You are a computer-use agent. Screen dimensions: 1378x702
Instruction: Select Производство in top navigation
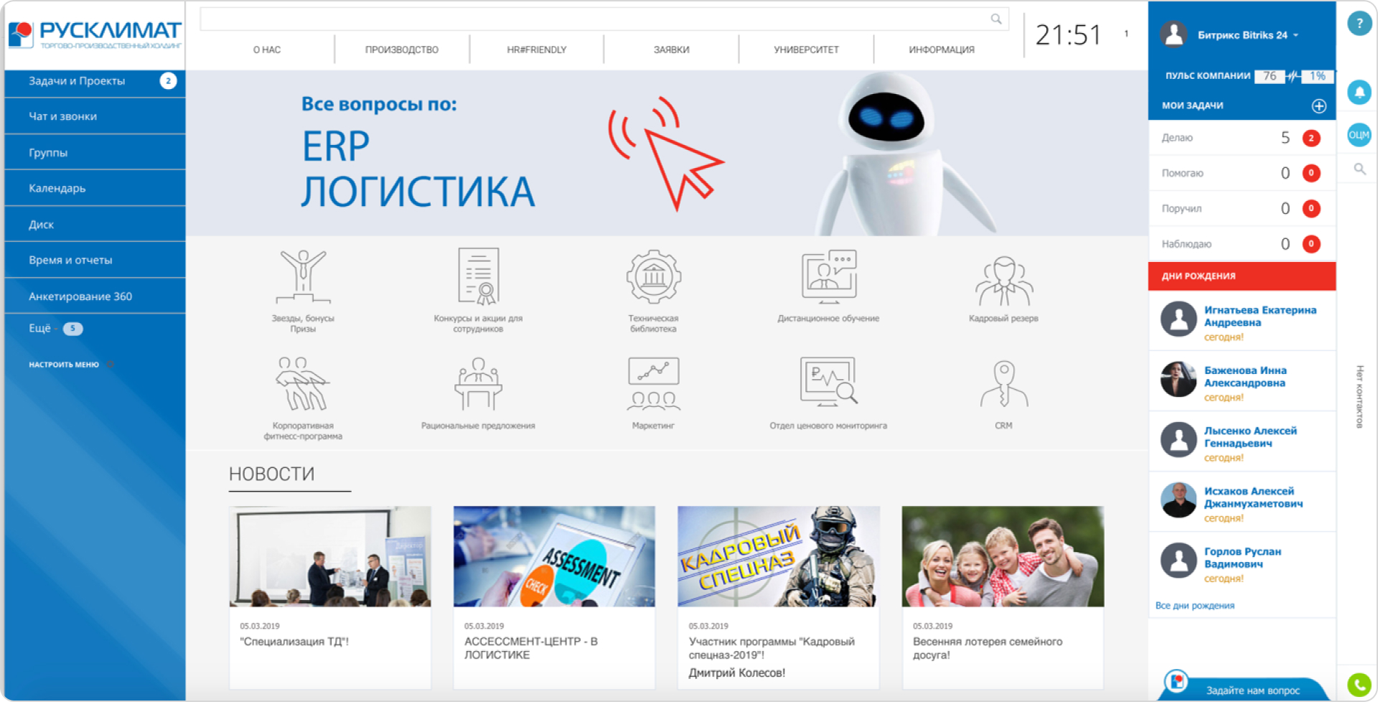tap(401, 50)
